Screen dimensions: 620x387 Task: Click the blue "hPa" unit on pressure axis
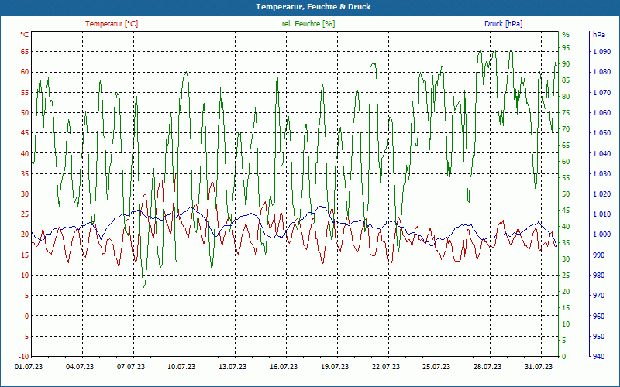point(599,35)
